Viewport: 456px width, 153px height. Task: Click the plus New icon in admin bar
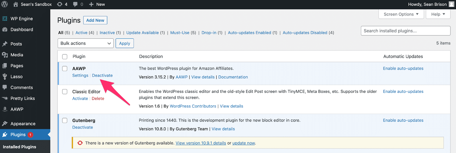point(91,4)
